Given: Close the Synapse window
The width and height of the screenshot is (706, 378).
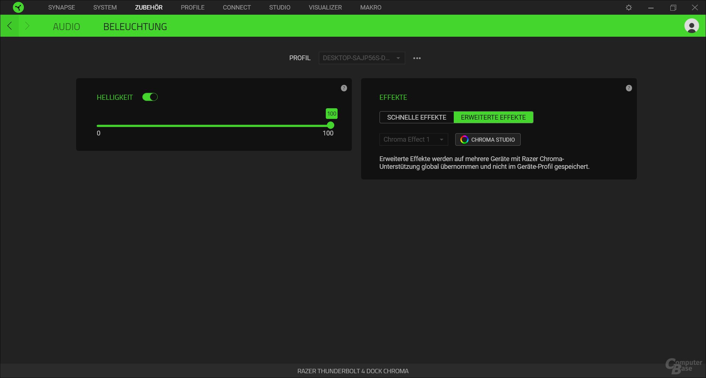Looking at the screenshot, I should click(695, 7).
